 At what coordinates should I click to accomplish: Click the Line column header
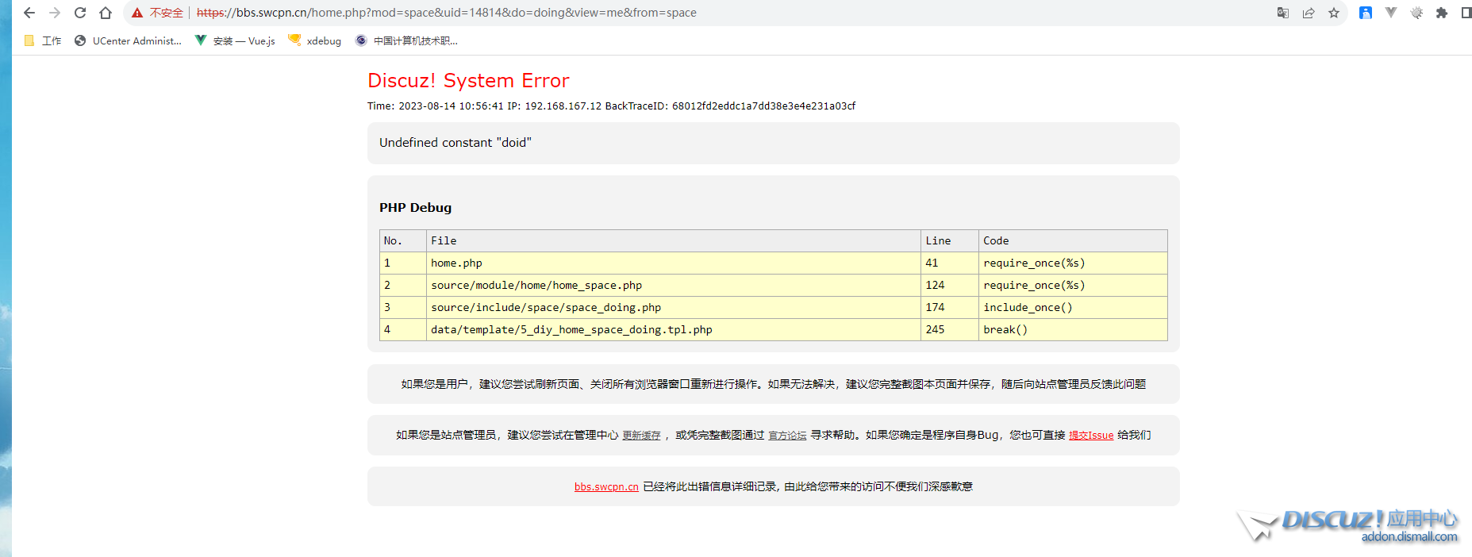[950, 240]
